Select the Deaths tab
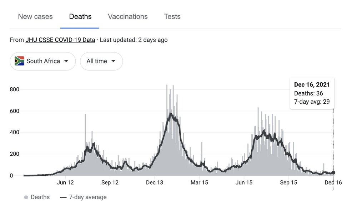This screenshot has height=201, width=357. [x=80, y=17]
